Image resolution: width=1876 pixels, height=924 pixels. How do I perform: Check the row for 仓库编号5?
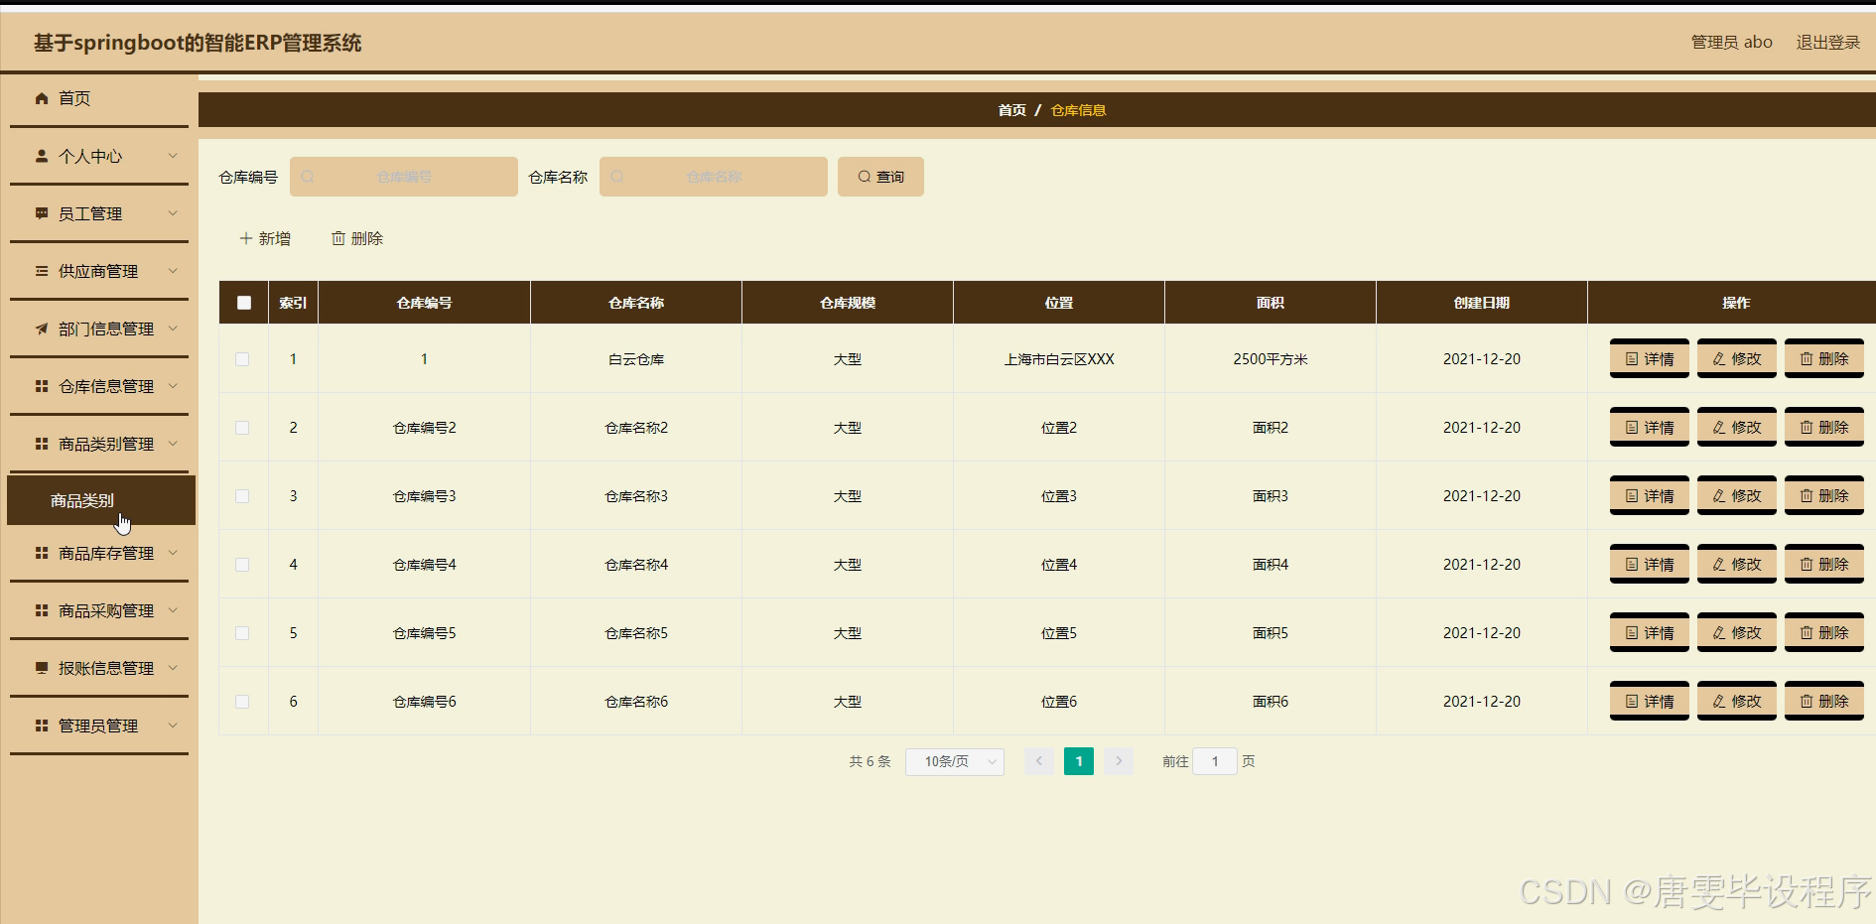point(242,633)
